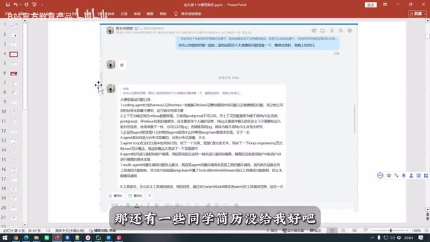430x242 pixels.
Task: Click the spell check status icon
Action: pyautogui.click(x=48, y=231)
